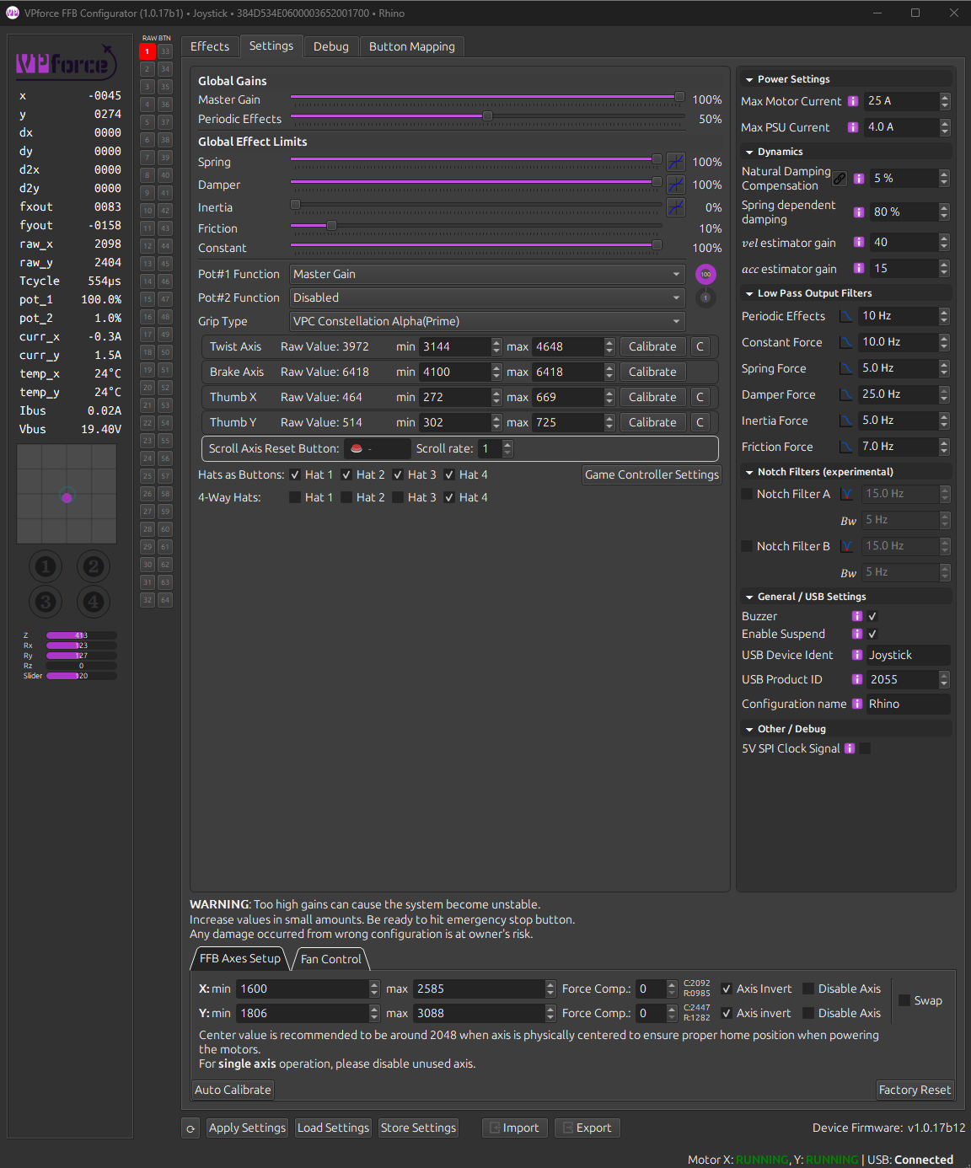
Task: Toggle Axis Invert for the X axis
Action: coord(727,989)
